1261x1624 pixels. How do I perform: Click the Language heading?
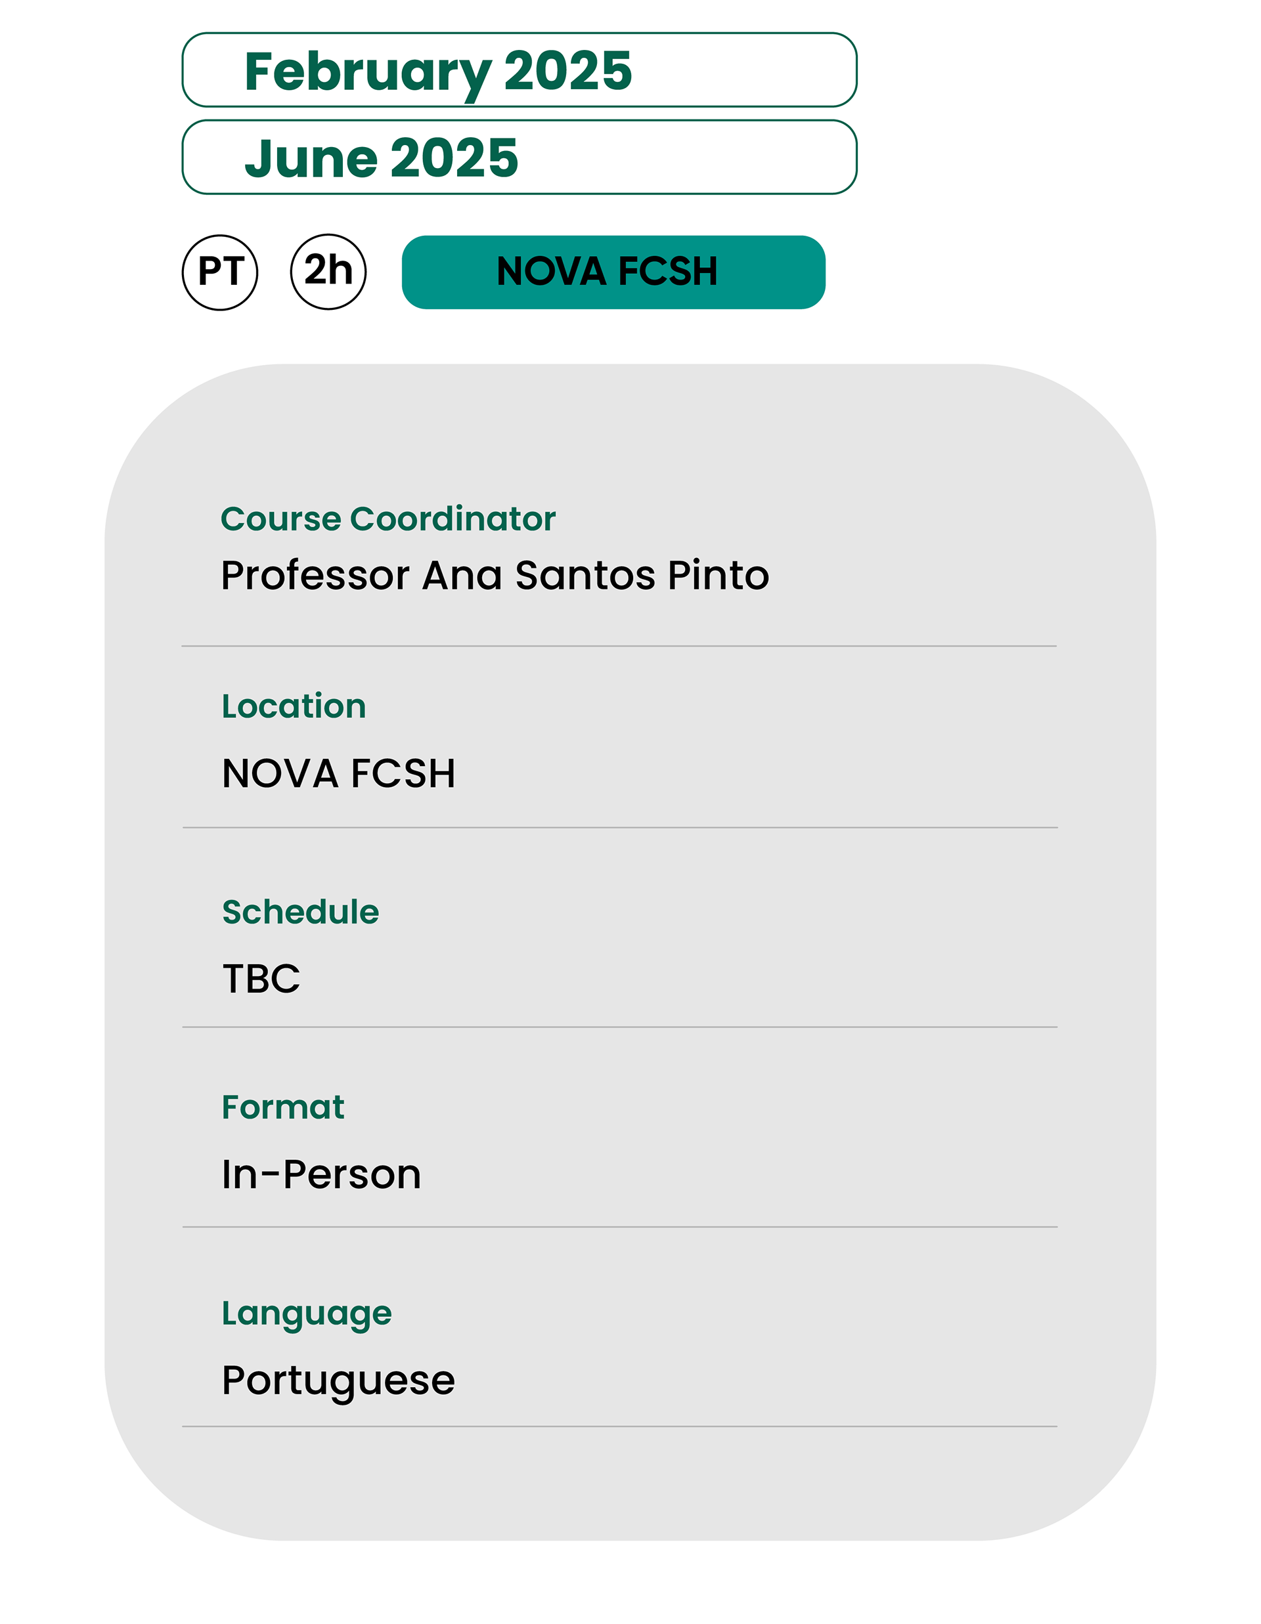pos(307,1314)
